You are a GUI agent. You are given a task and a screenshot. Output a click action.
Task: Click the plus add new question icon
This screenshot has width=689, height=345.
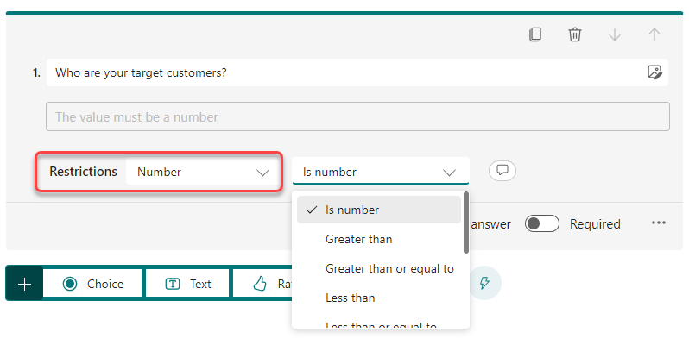coord(24,284)
